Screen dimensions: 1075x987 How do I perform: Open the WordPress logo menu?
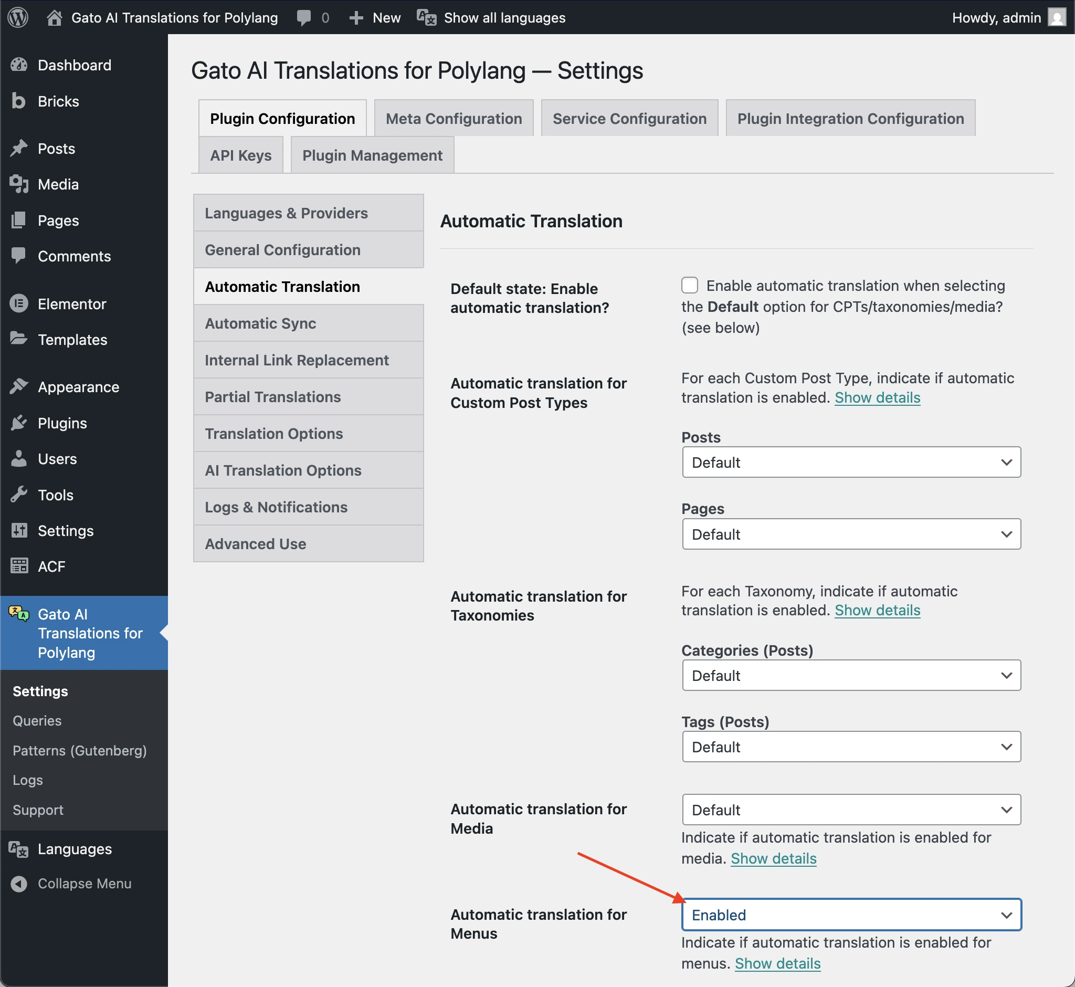(x=18, y=18)
